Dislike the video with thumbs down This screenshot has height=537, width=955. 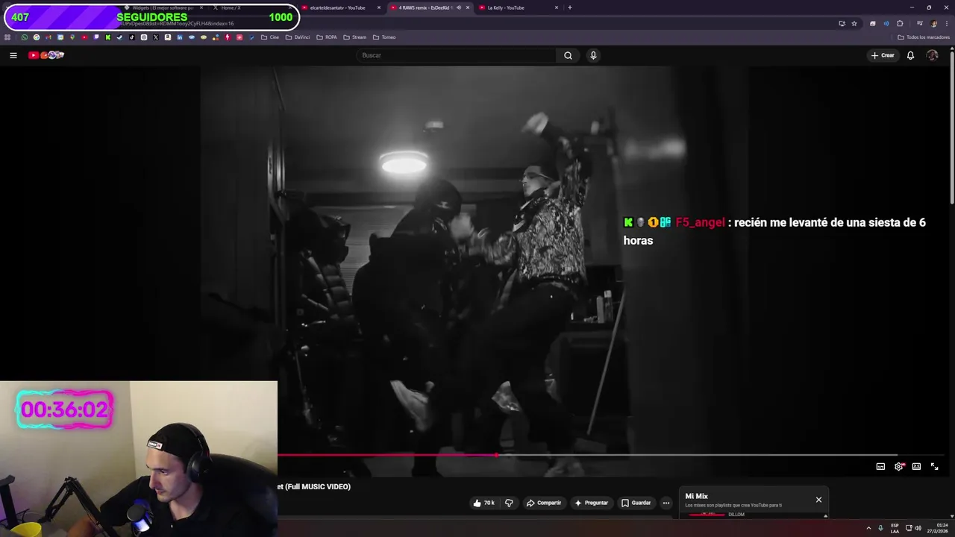pyautogui.click(x=509, y=503)
